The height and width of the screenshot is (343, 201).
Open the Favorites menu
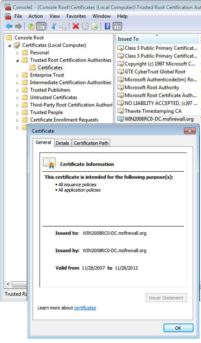tap(76, 16)
